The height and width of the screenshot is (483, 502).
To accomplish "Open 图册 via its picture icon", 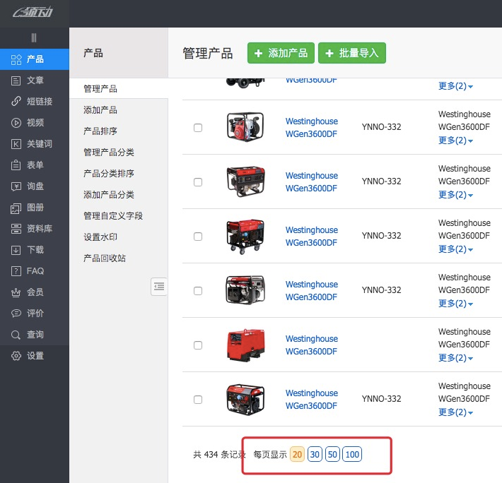I will [16, 208].
